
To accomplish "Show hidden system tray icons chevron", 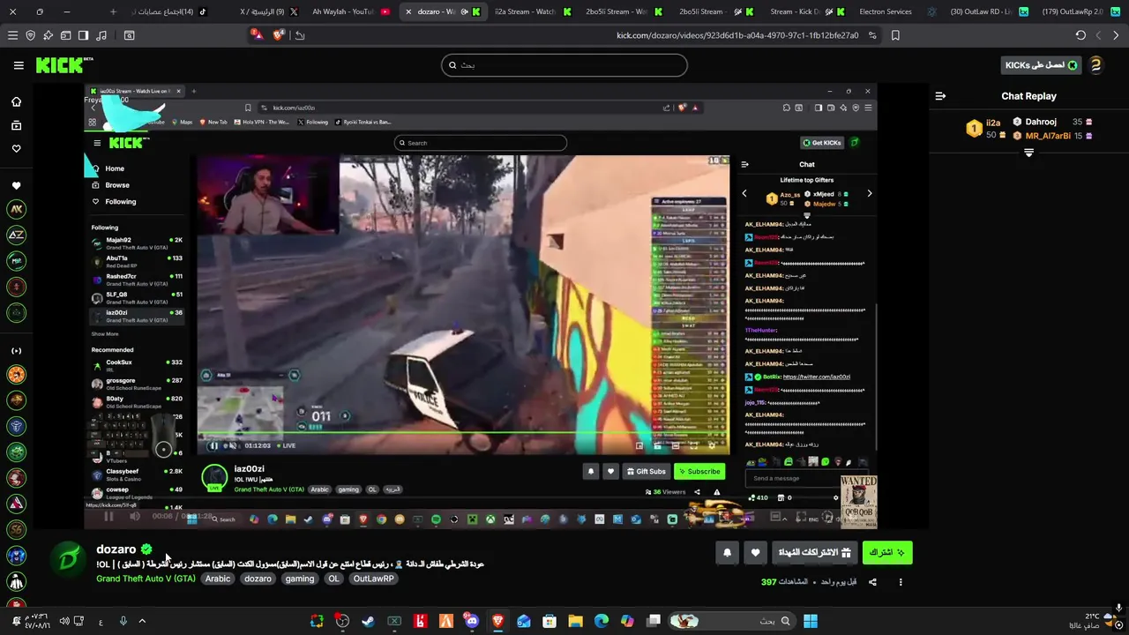I will tap(142, 621).
